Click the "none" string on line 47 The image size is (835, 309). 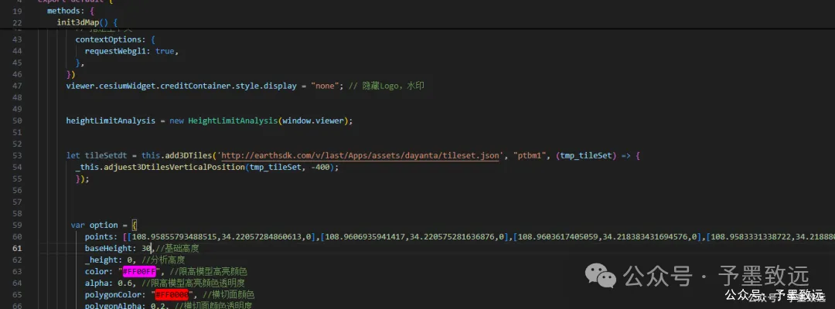coord(325,86)
